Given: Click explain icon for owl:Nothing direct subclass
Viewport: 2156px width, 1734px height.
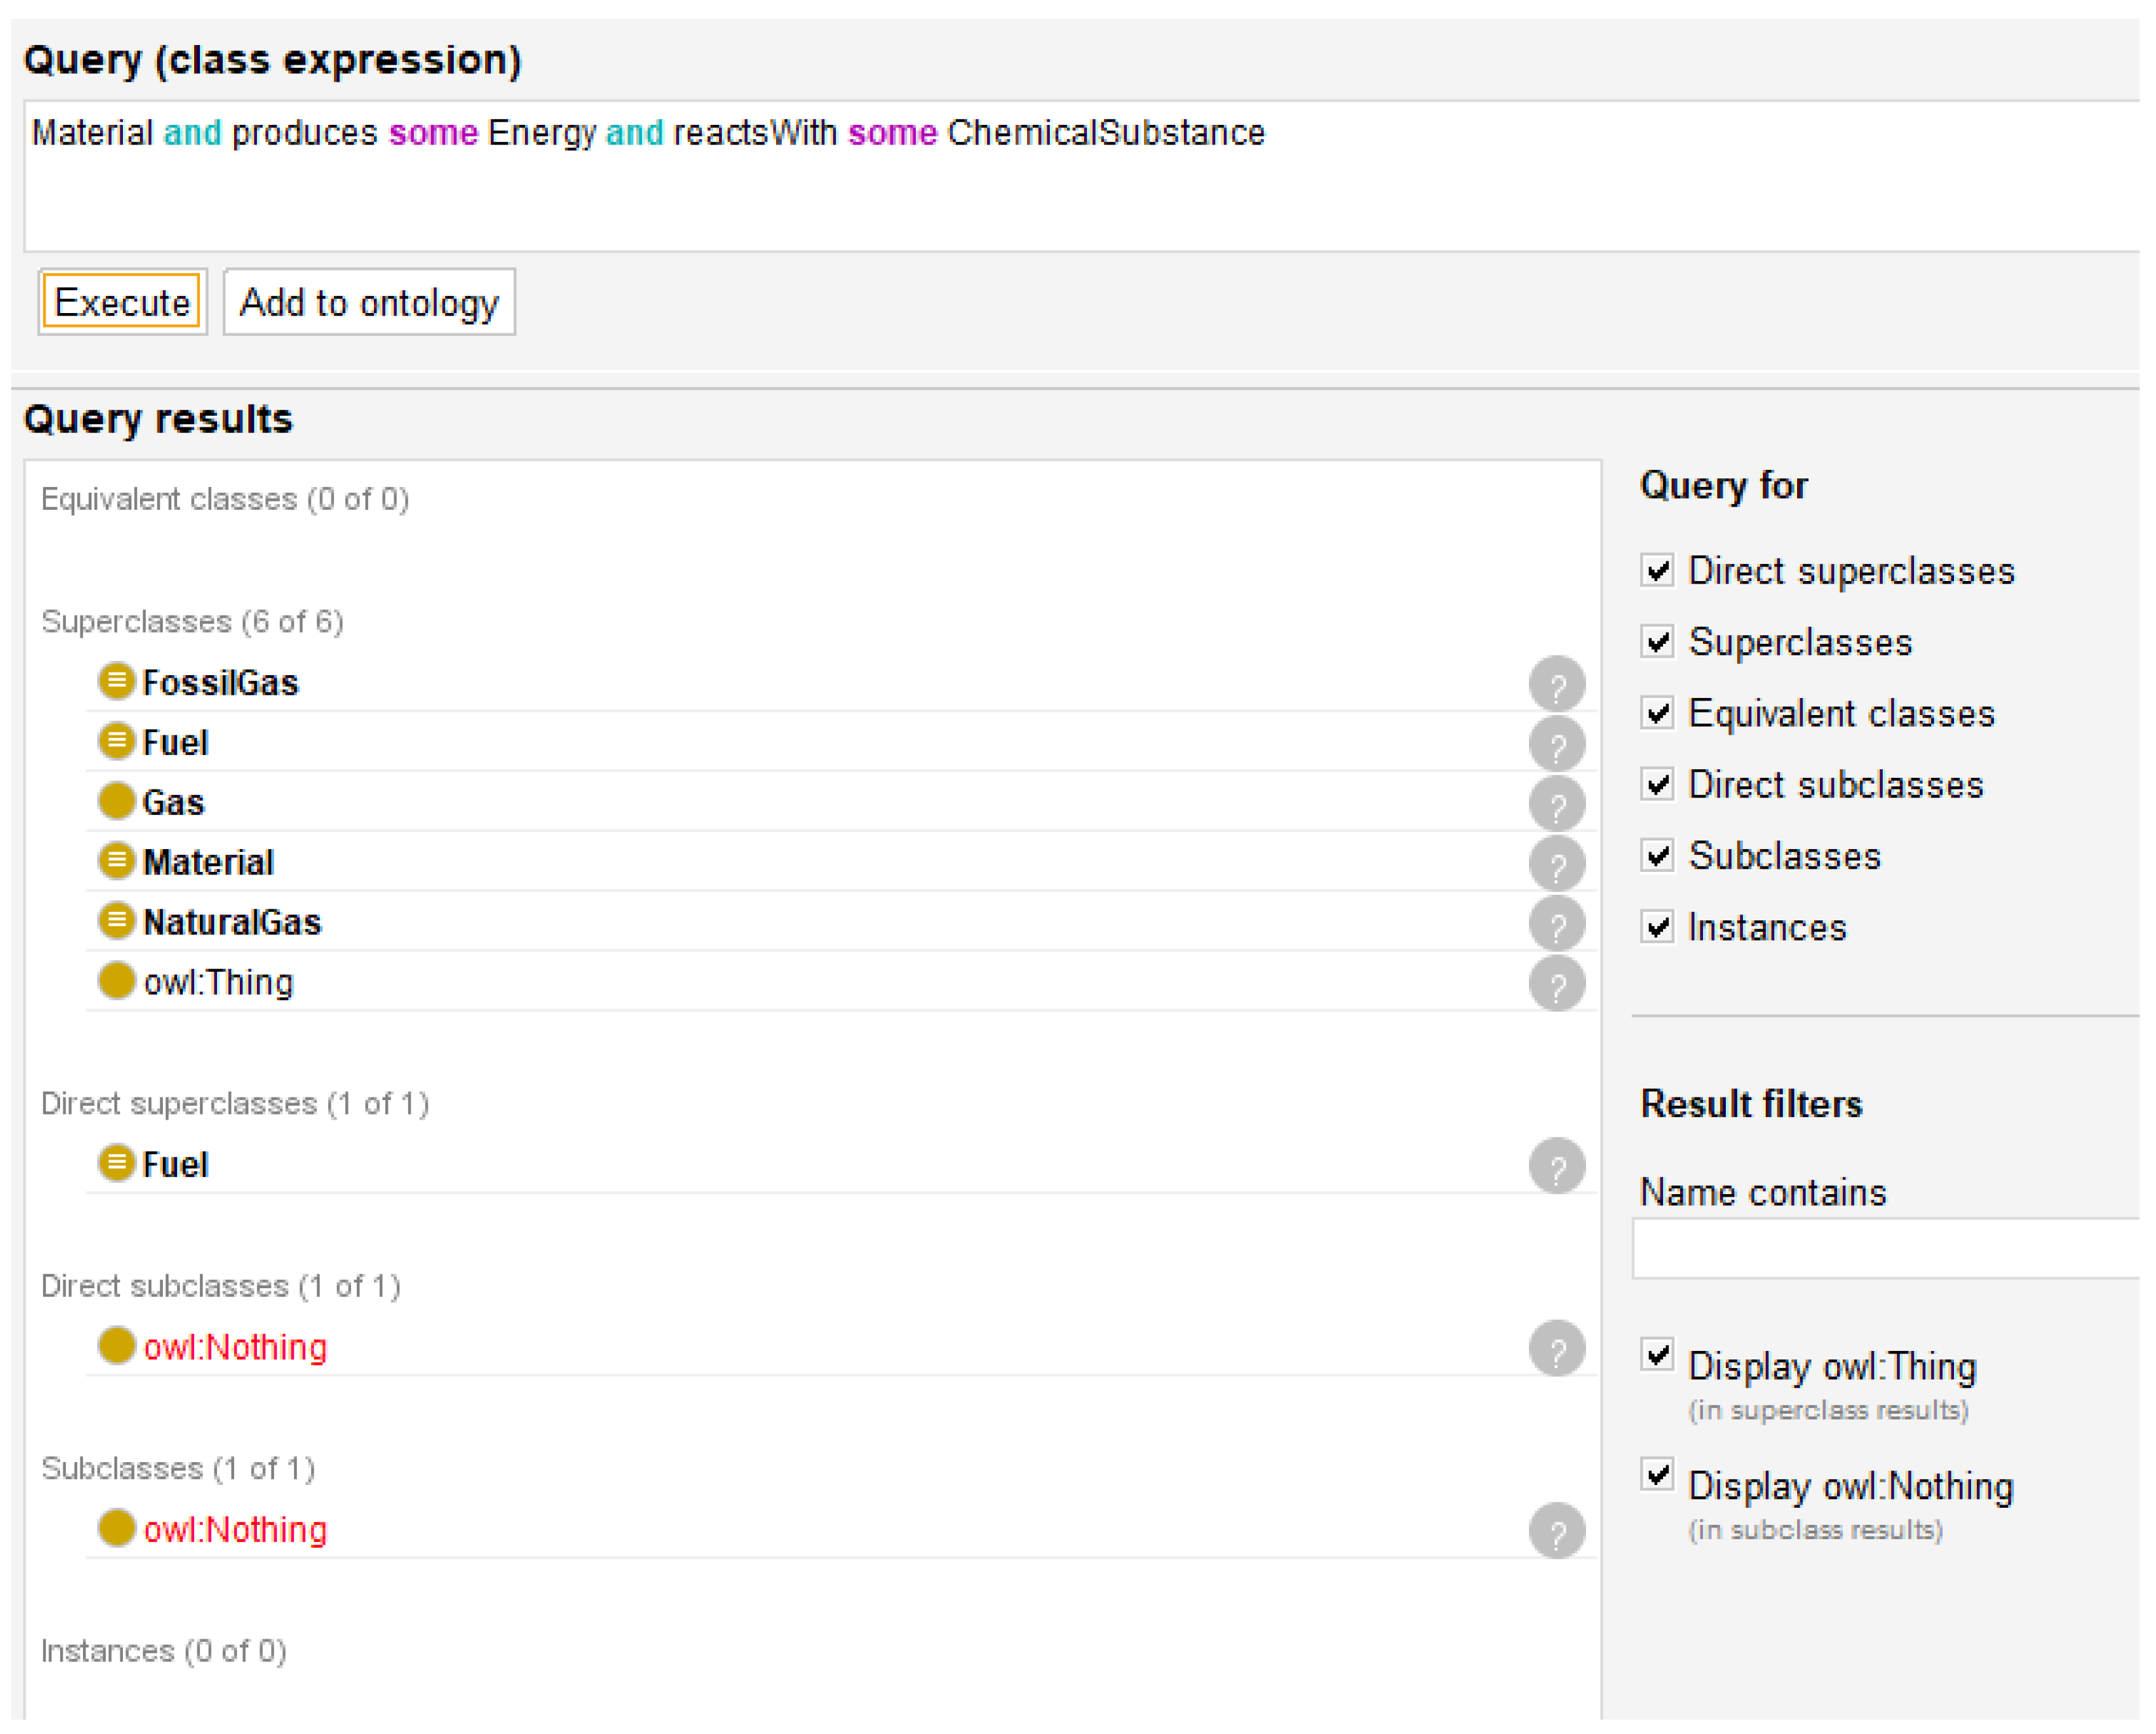Looking at the screenshot, I should coord(1556,1349).
